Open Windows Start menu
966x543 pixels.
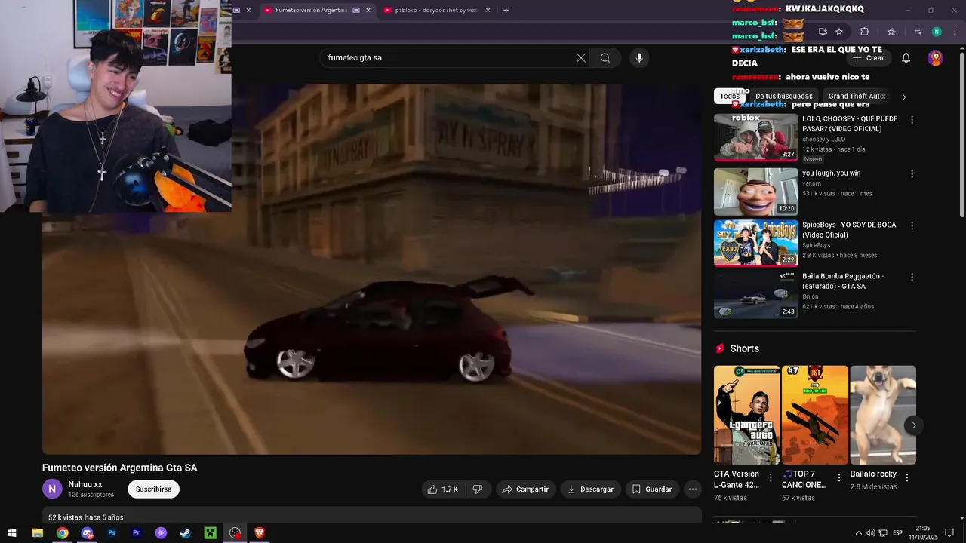click(x=12, y=533)
